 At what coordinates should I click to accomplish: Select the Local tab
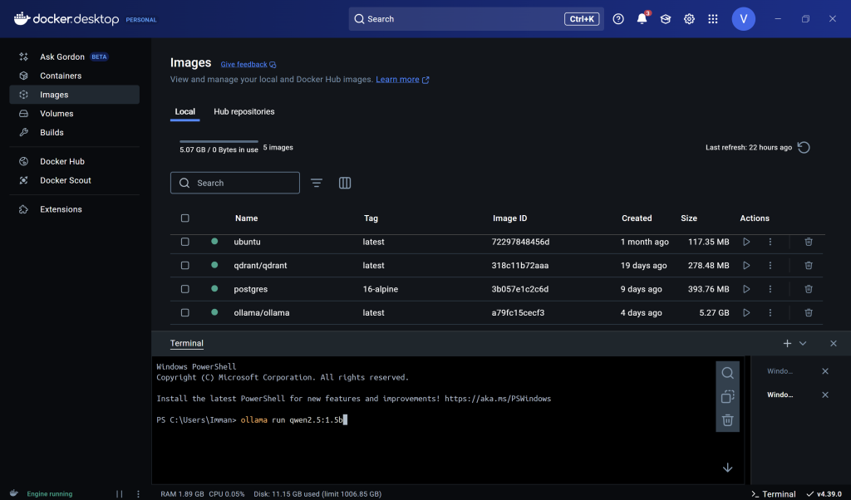pos(185,112)
